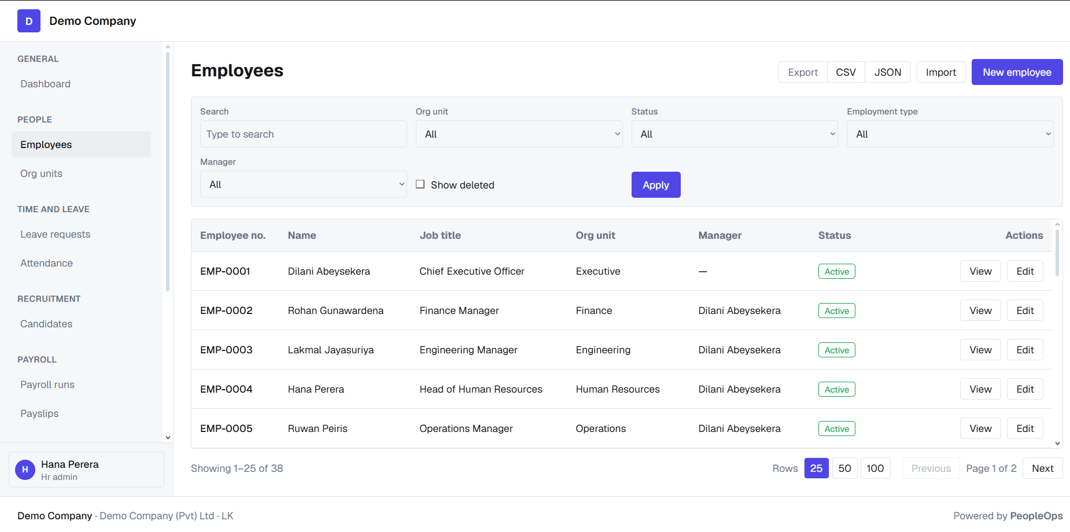Click the employee Search input field
Viewport: 1070px width, 532px height.
tap(304, 134)
